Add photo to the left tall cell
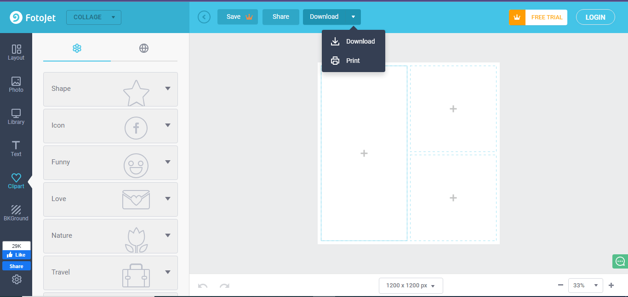628x297 pixels. tap(364, 153)
